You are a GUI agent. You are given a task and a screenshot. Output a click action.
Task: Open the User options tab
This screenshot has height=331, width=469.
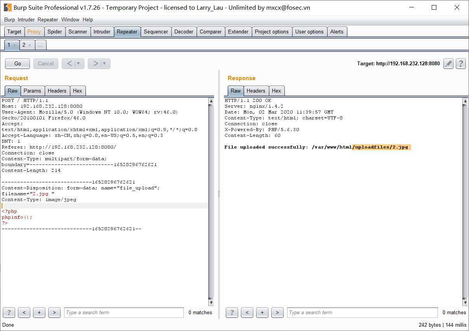coord(309,32)
